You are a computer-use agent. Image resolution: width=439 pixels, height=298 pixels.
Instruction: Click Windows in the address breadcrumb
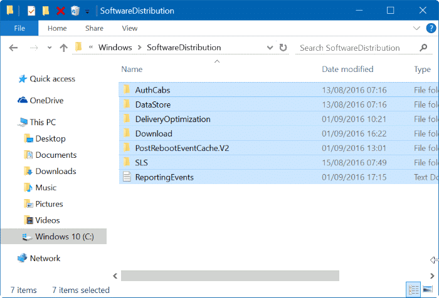click(x=115, y=48)
